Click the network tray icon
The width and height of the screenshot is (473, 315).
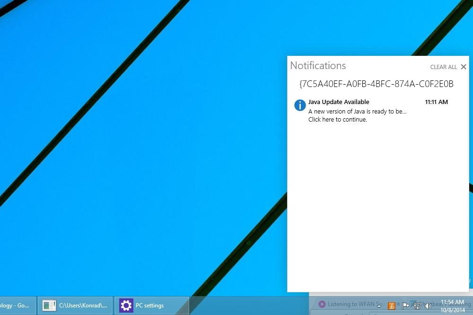[417, 306]
